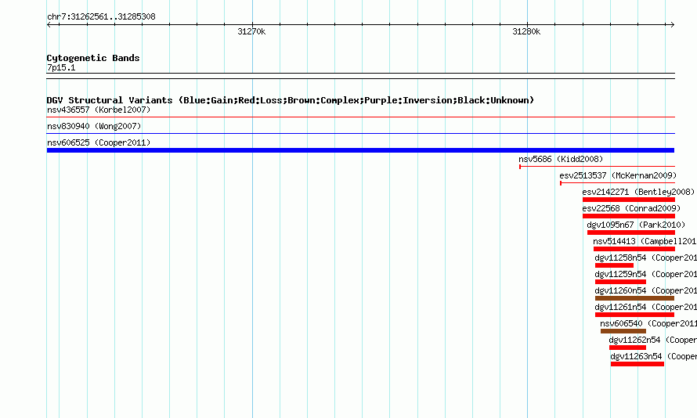Viewport: 697px width, 418px height.
Task: Click the red dgv1095n67 loss bar
Action: [630, 232]
